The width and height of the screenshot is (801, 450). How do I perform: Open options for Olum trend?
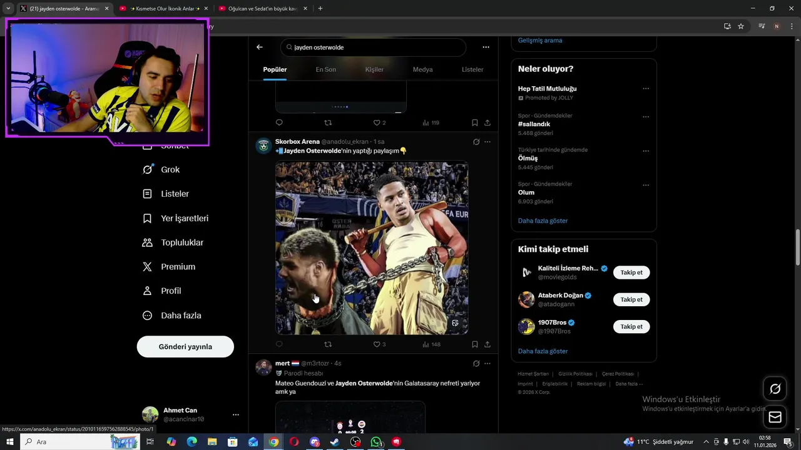(x=646, y=185)
